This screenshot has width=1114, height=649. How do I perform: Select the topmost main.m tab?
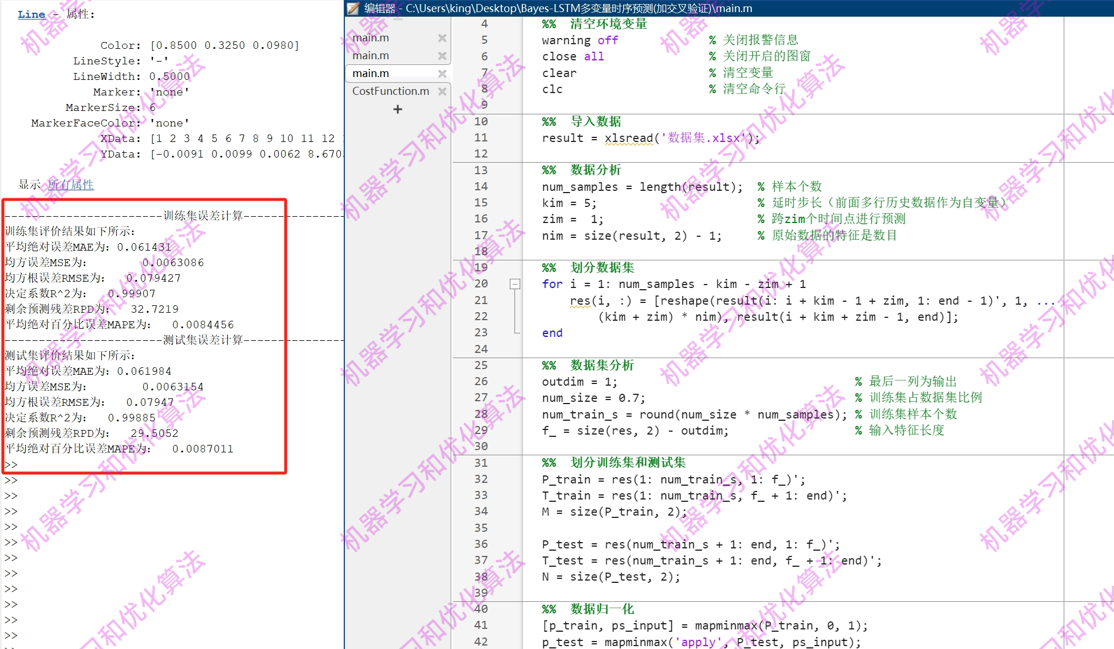[x=371, y=37]
